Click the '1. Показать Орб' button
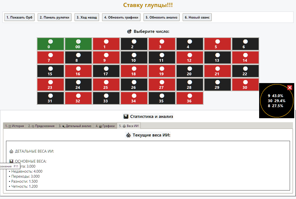This screenshot has width=296, height=199. pyautogui.click(x=20, y=17)
